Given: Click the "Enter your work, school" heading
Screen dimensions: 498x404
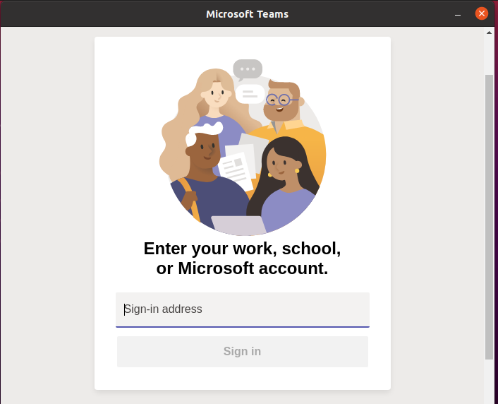Looking at the screenshot, I should (242, 258).
